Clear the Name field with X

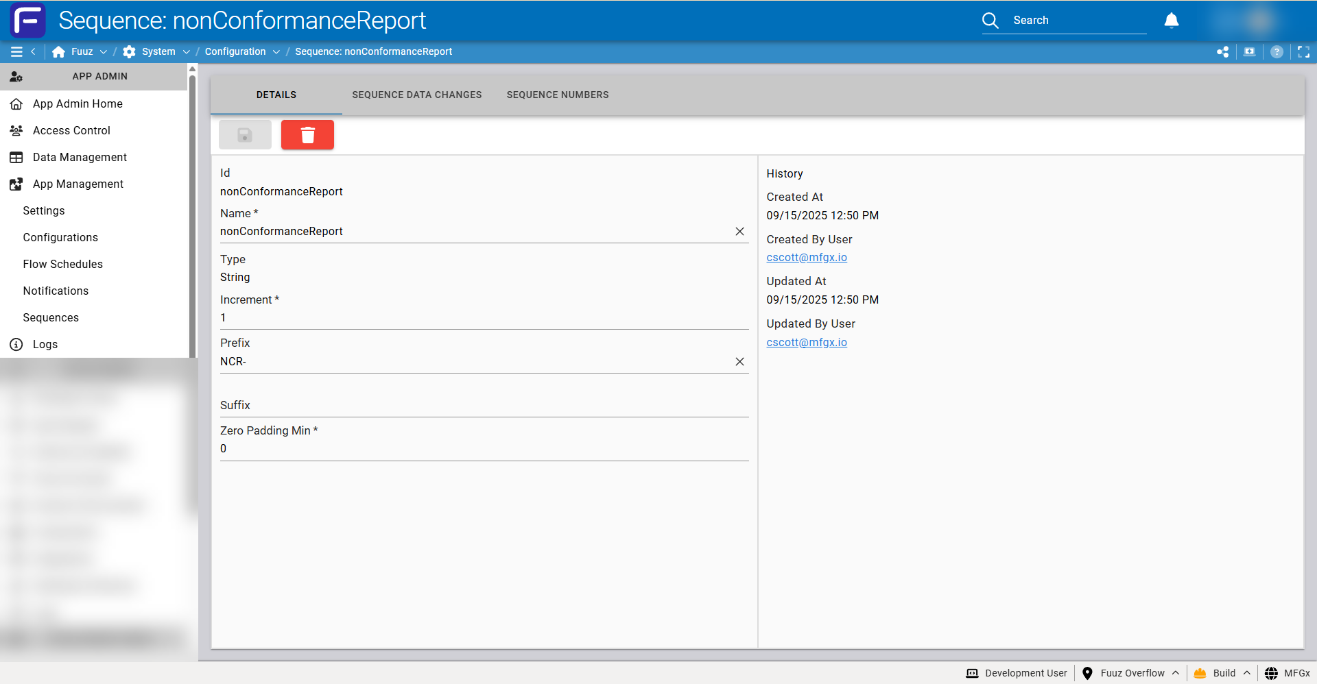(739, 232)
